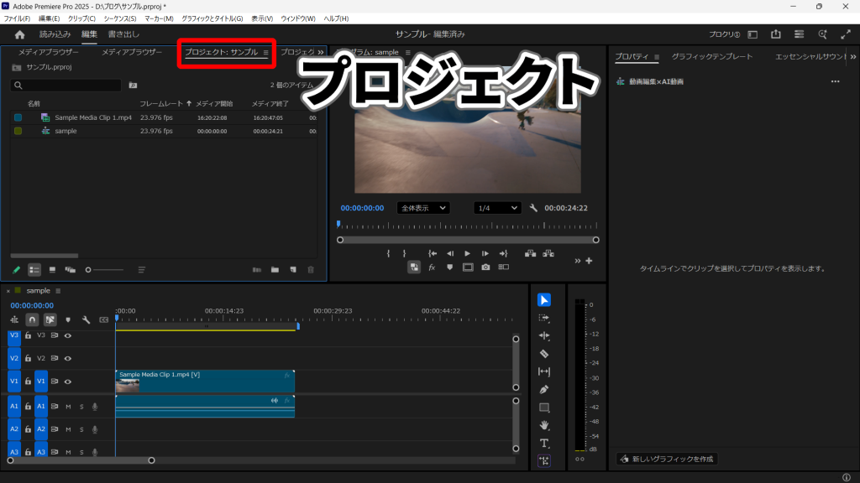Viewport: 860px width, 483px height.
Task: Click the New Bin folder icon
Action: [275, 270]
